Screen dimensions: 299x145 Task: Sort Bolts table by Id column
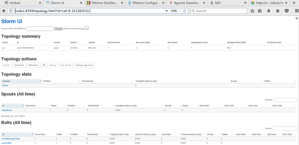point(18,134)
